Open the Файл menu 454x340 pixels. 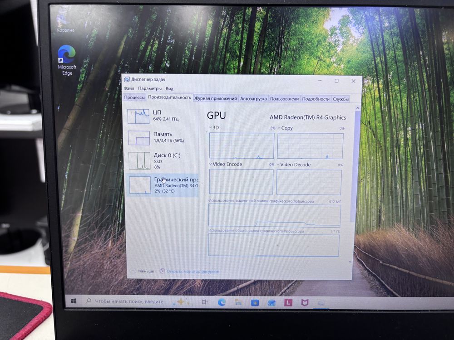[x=129, y=88]
